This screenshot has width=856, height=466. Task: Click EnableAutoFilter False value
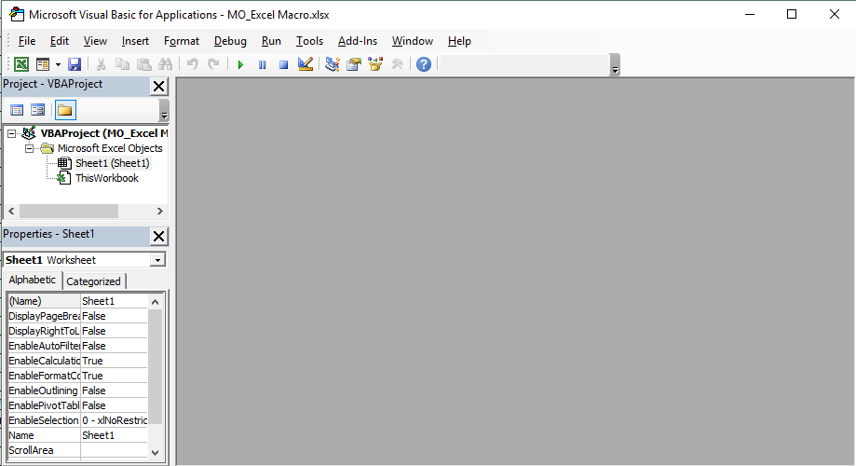click(x=114, y=346)
